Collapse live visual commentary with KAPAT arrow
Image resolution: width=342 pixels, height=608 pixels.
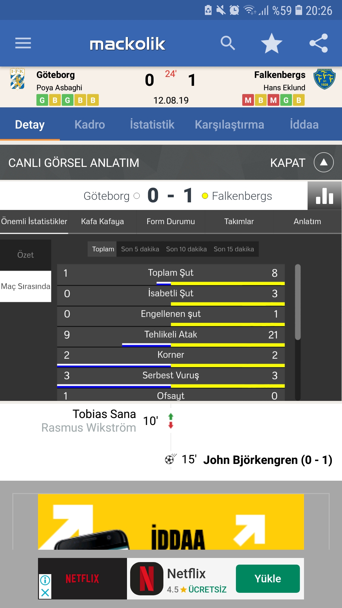tap(324, 162)
